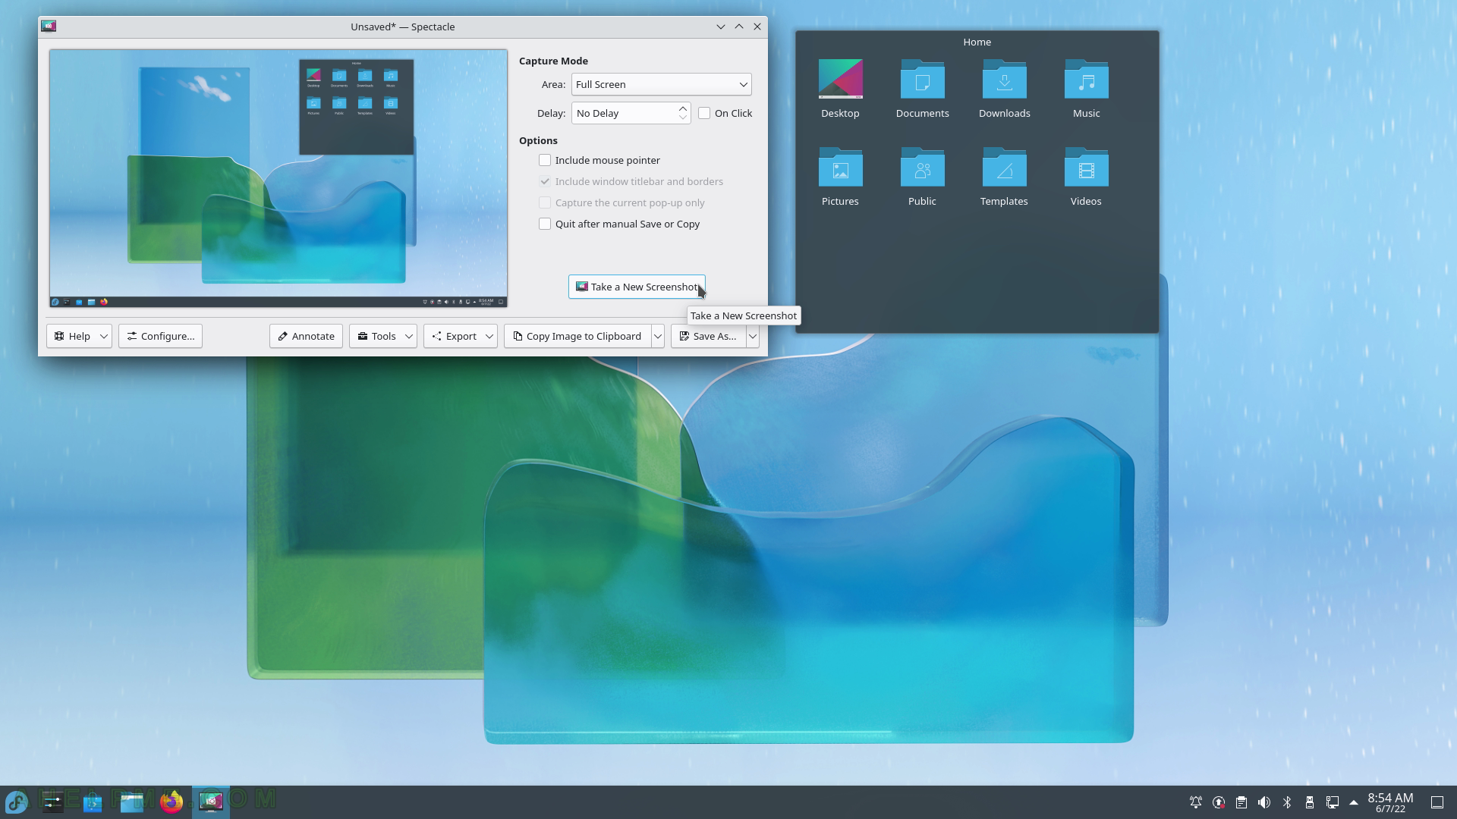Open the clipboard tray icon
Image resolution: width=1457 pixels, height=819 pixels.
pos(1241,802)
